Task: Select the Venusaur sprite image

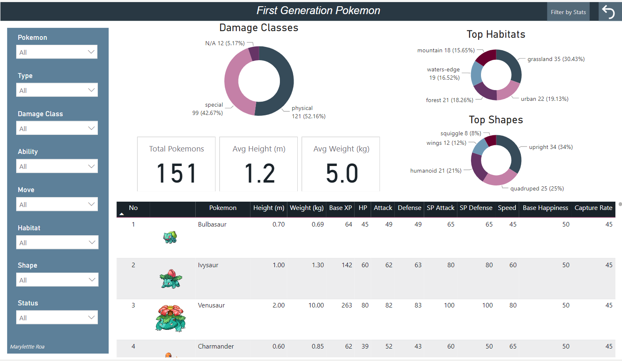Action: tap(170, 318)
